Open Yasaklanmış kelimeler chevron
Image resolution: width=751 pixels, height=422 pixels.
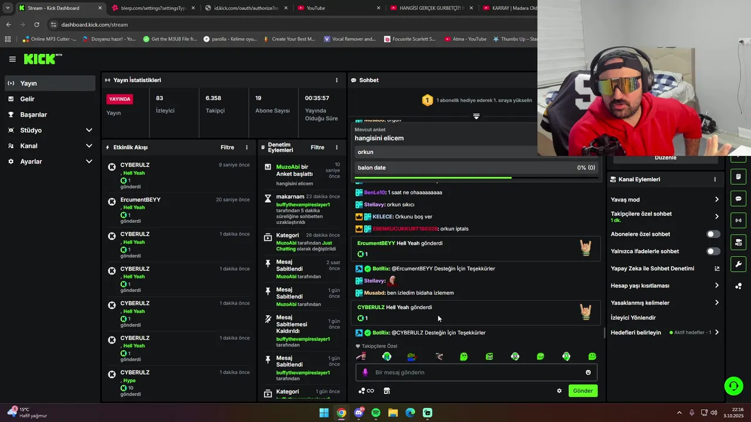tap(716, 303)
